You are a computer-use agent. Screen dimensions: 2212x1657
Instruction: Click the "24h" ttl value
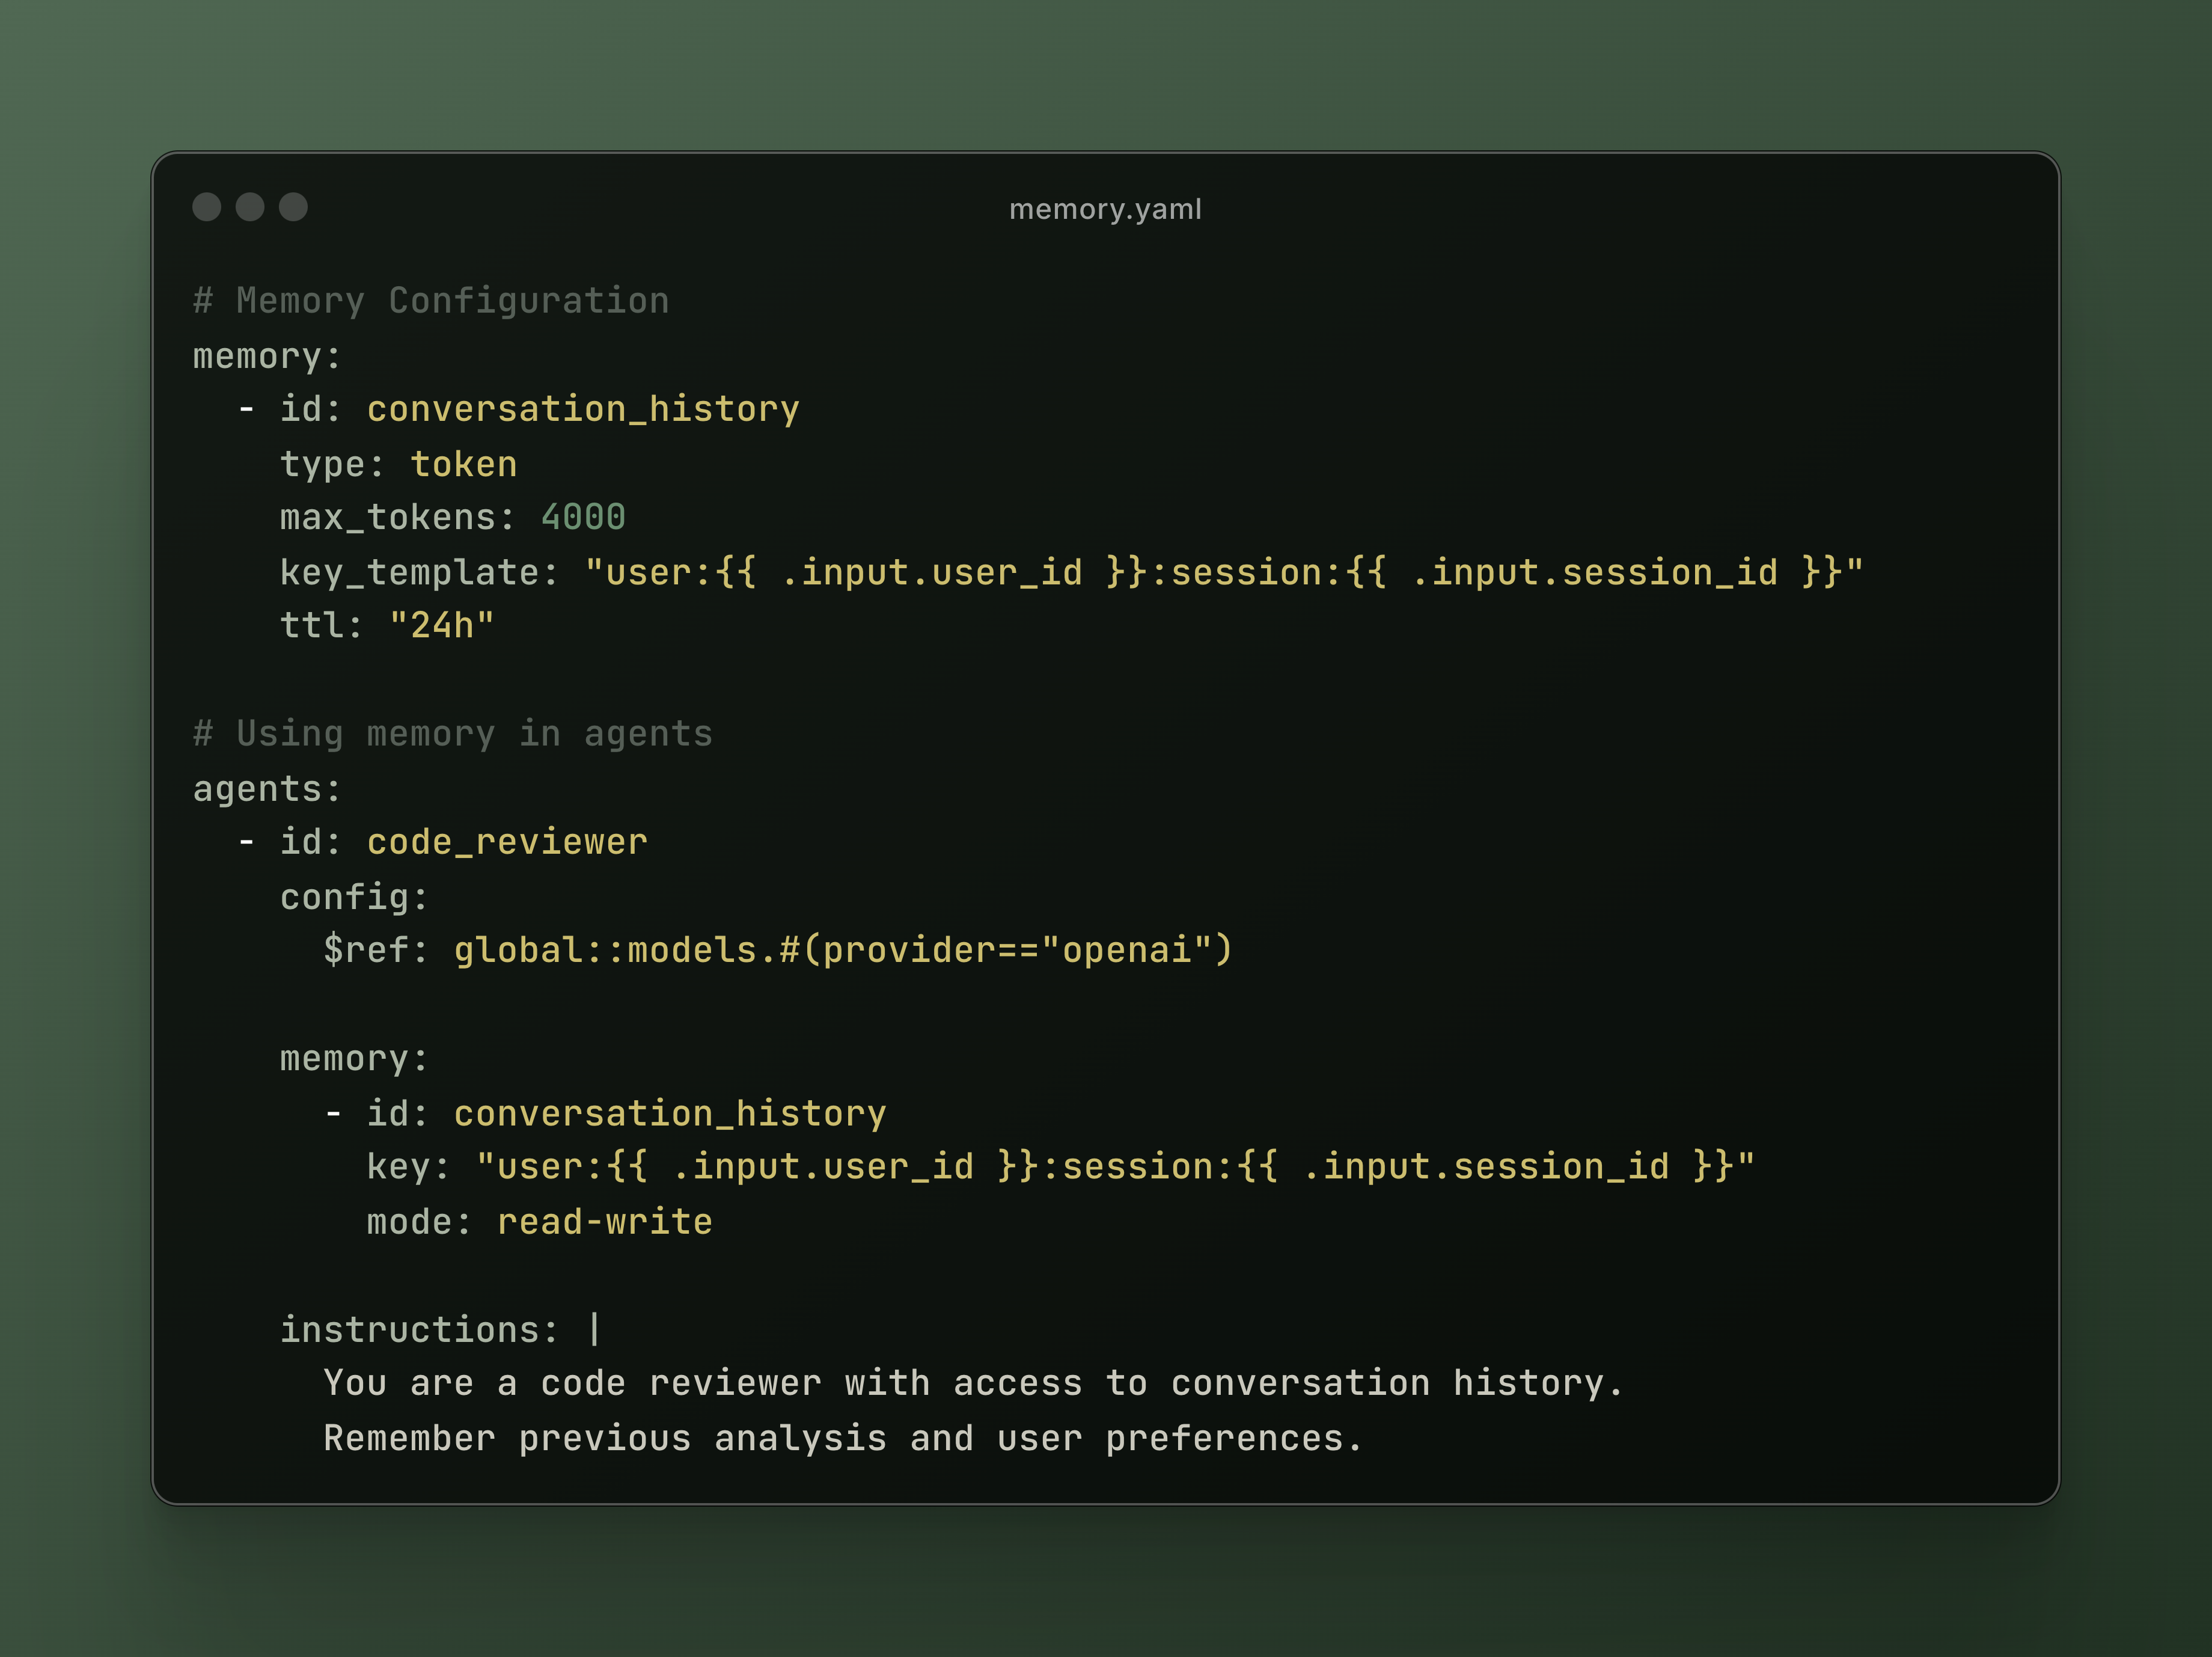442,625
